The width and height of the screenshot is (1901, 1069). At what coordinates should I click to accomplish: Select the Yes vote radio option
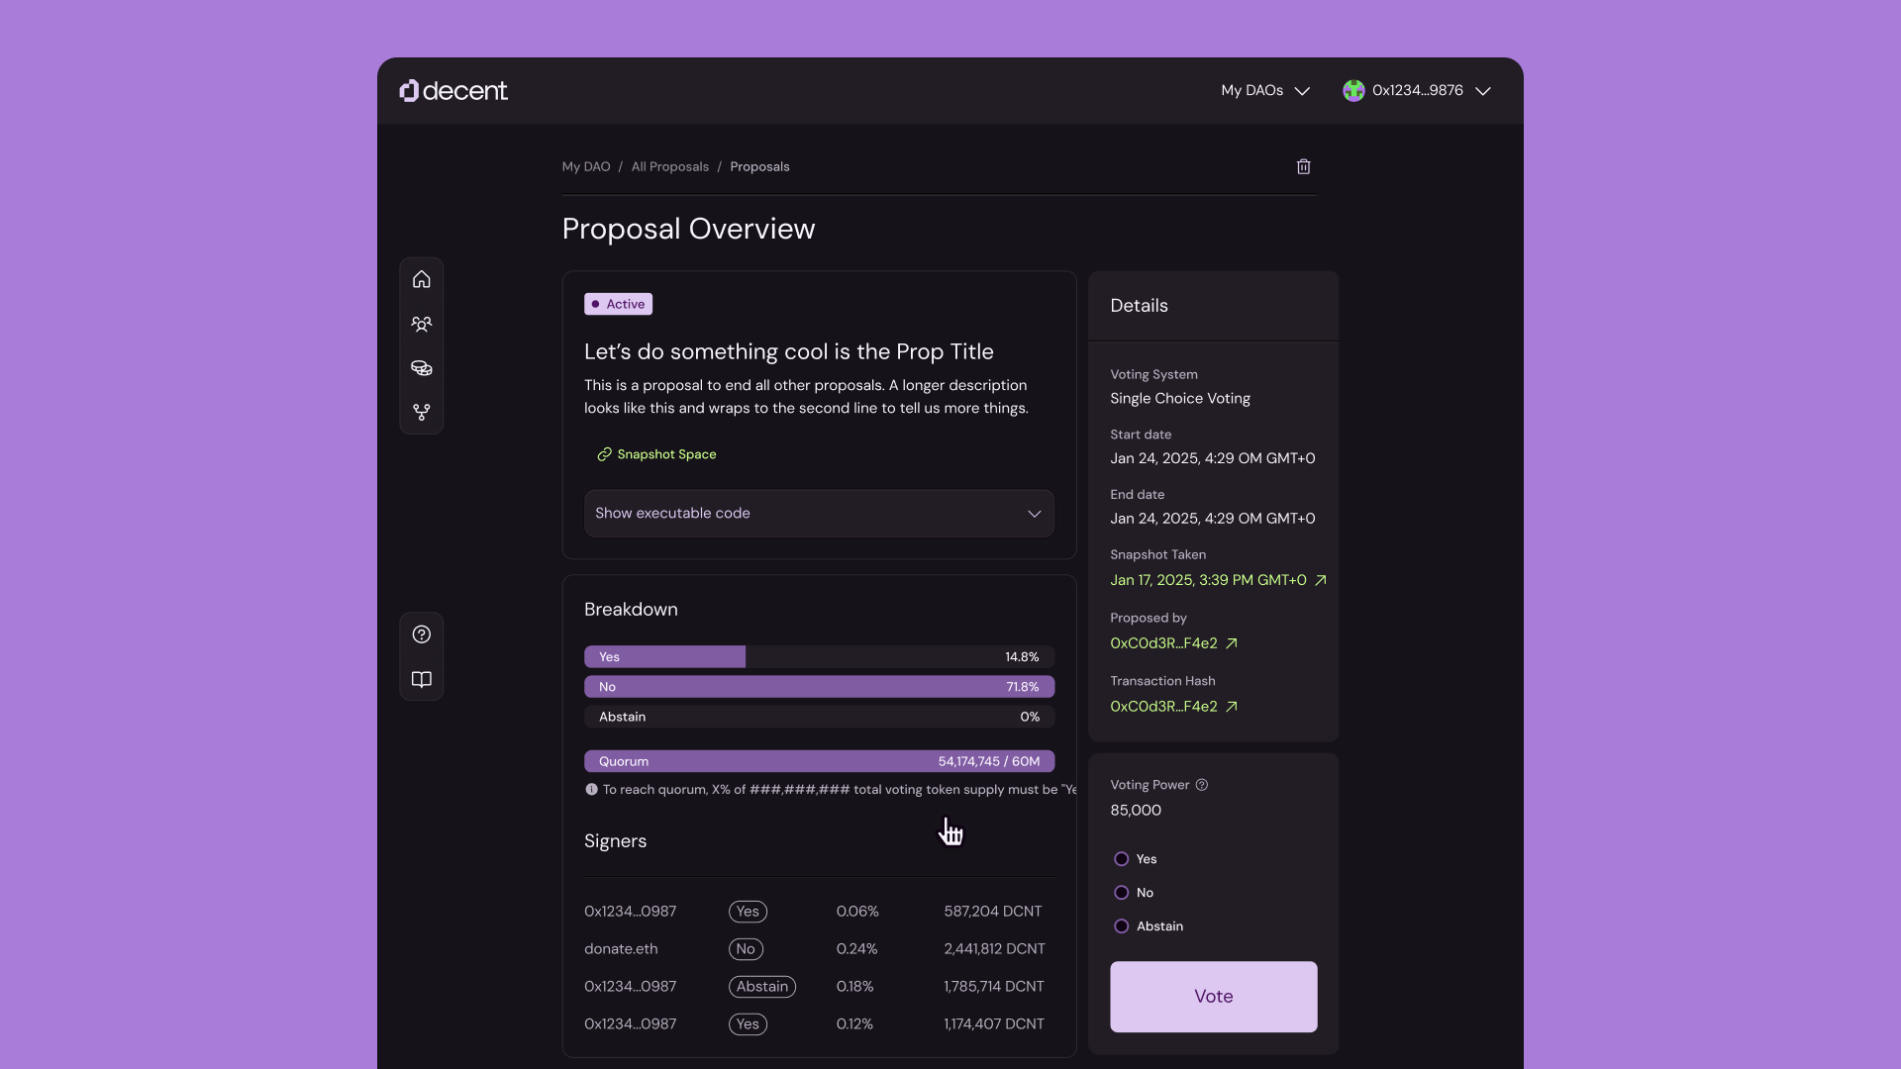pos(1122,859)
